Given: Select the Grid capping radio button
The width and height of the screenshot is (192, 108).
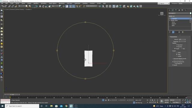Looking at the screenshot, I should (x=181, y=49).
